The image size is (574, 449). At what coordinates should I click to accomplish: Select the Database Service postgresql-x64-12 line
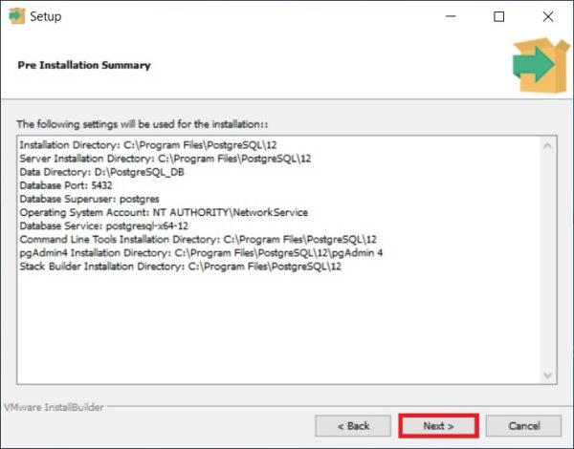point(104,226)
